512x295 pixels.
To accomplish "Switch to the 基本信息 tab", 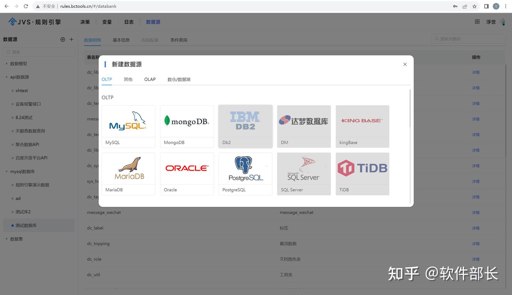I will (x=121, y=40).
